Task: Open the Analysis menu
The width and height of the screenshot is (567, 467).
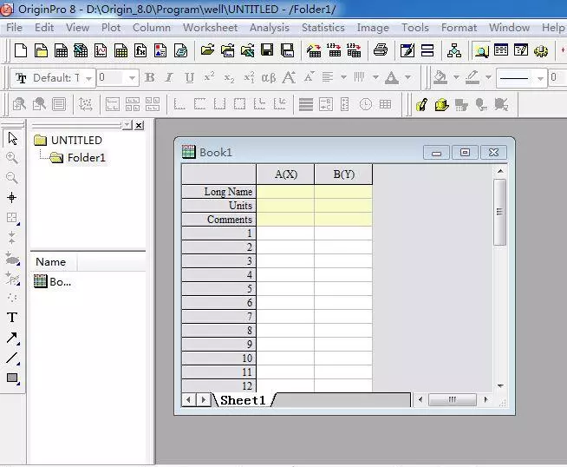Action: (x=269, y=27)
